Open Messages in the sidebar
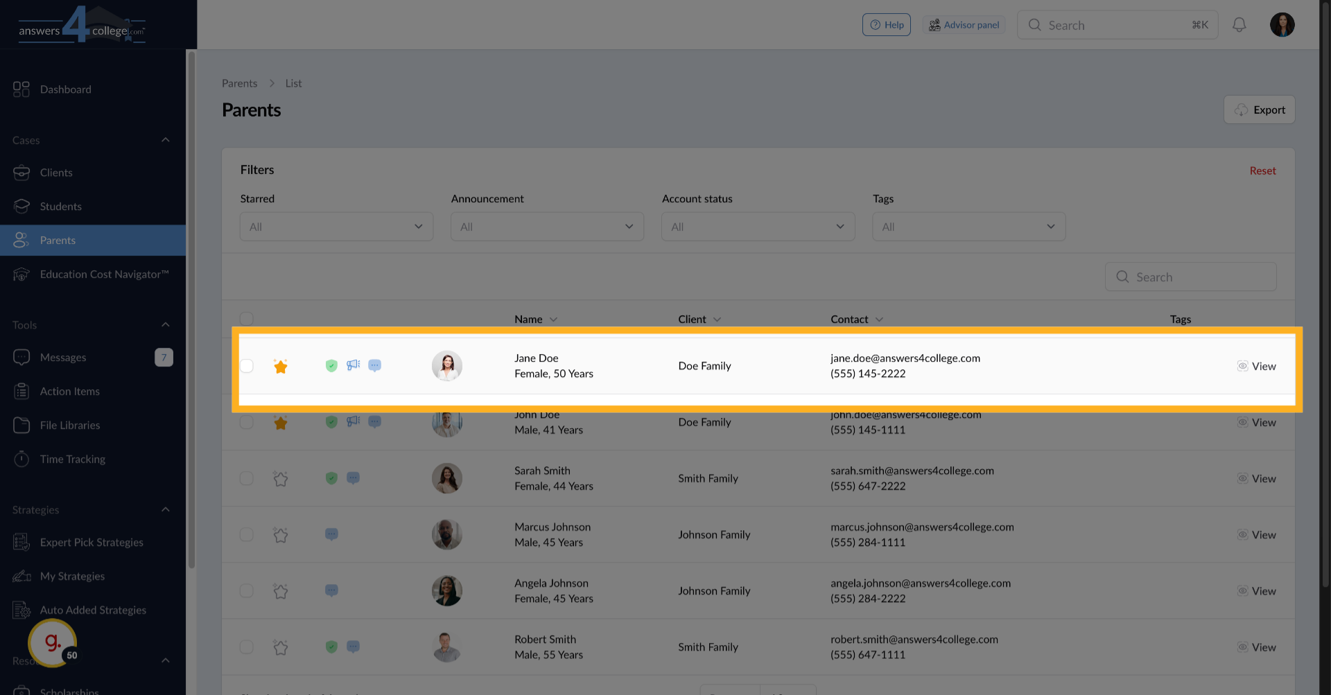The width and height of the screenshot is (1331, 695). point(63,358)
